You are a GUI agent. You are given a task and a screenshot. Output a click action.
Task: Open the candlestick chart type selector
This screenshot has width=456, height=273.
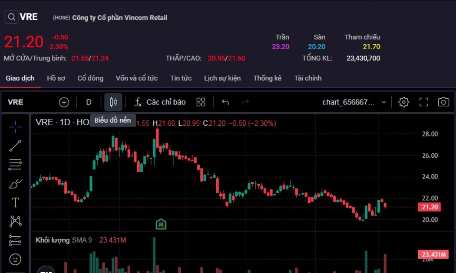click(113, 102)
